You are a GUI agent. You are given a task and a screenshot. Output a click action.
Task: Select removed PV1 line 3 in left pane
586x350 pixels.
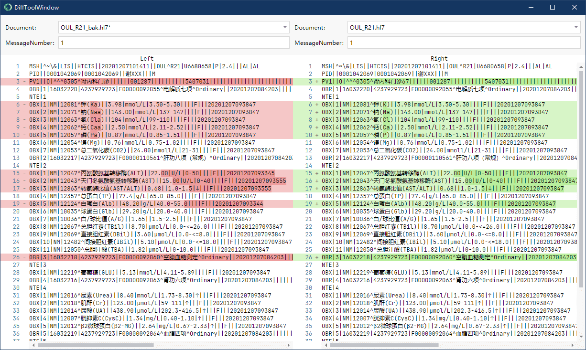coord(158,82)
